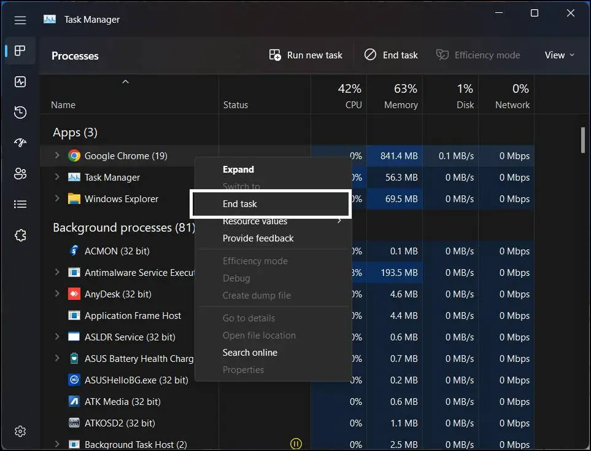Click Efficiency mode in the context menu
This screenshot has width=591, height=451.
point(255,261)
